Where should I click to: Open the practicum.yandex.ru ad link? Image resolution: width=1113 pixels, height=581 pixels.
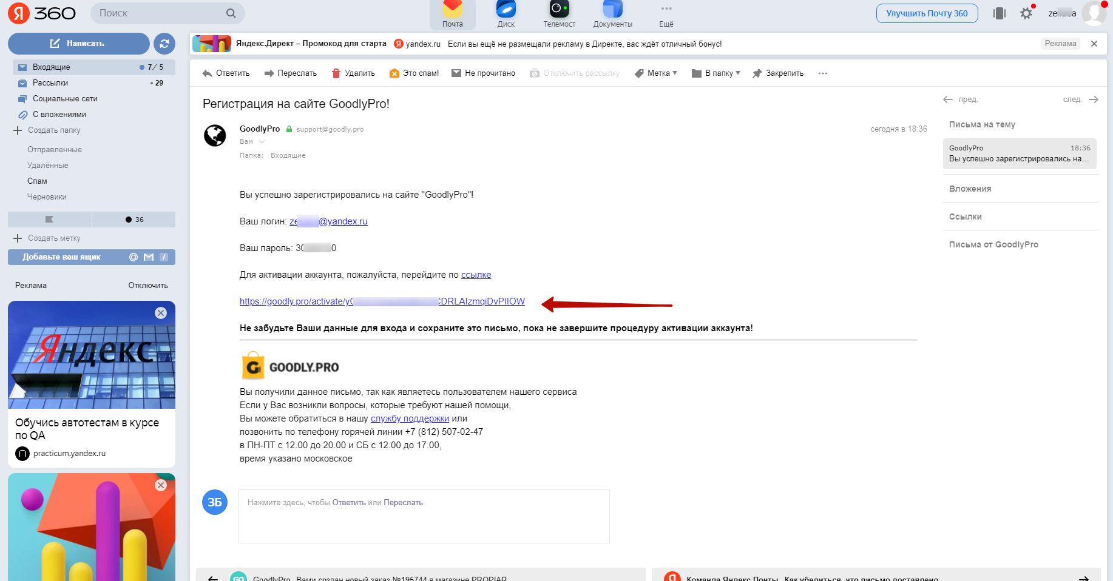click(x=69, y=454)
